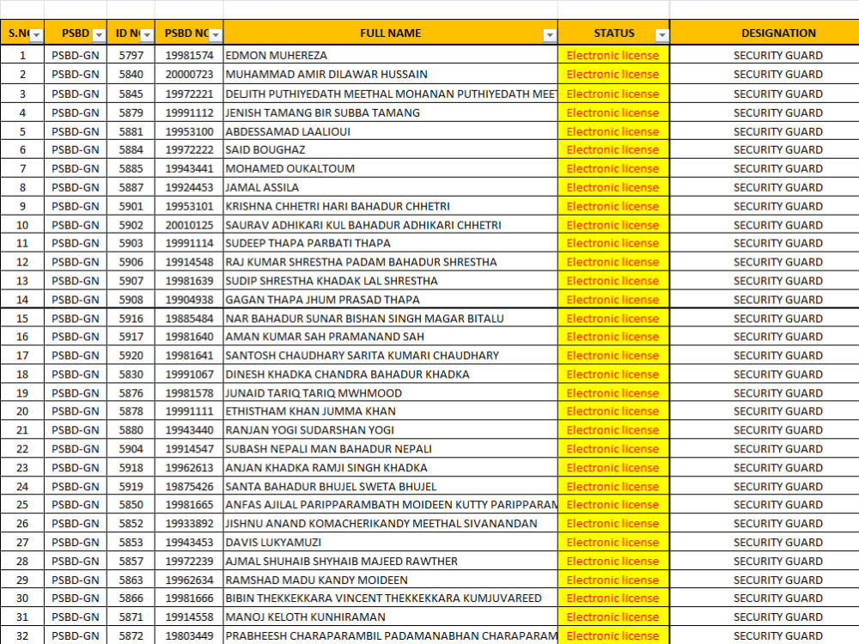Select the cell with ID 5797
859x644 pixels.
129,55
